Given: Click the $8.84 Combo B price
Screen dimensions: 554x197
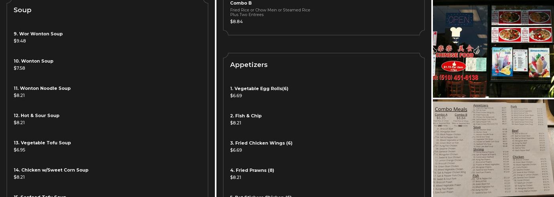Looking at the screenshot, I should tap(237, 22).
